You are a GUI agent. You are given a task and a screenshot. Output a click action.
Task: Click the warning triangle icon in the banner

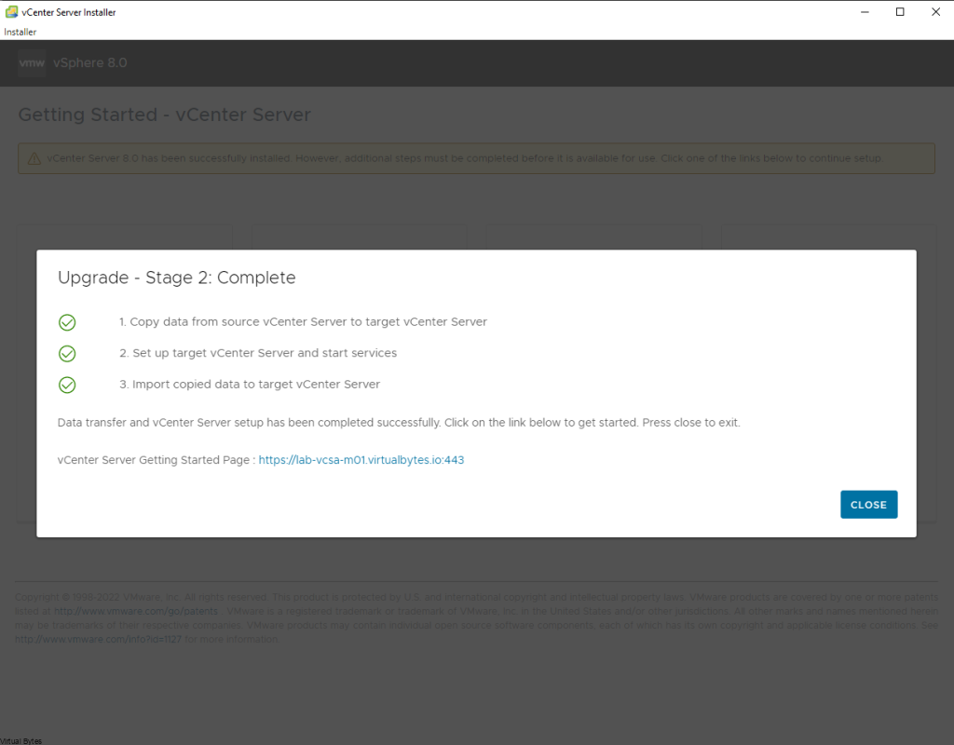coord(34,158)
